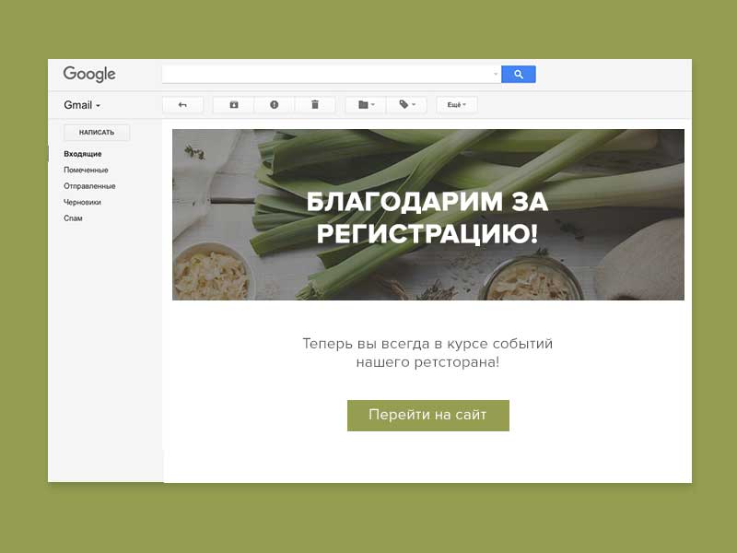Open the Помеченные starred folder
This screenshot has width=737, height=553.
(x=86, y=170)
